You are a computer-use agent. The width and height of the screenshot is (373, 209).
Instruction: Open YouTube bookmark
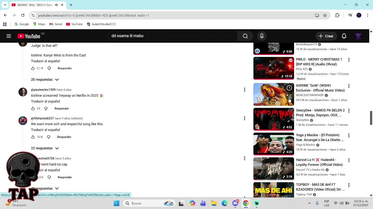click(x=74, y=24)
